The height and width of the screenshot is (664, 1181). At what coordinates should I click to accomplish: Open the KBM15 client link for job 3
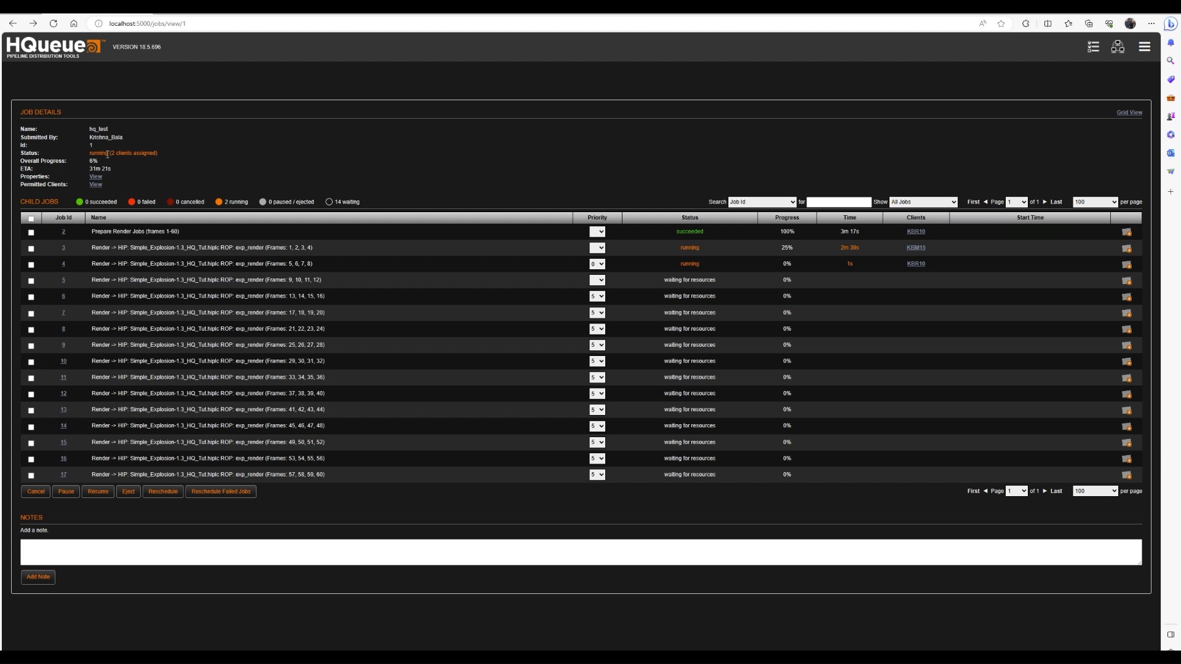pyautogui.click(x=916, y=248)
